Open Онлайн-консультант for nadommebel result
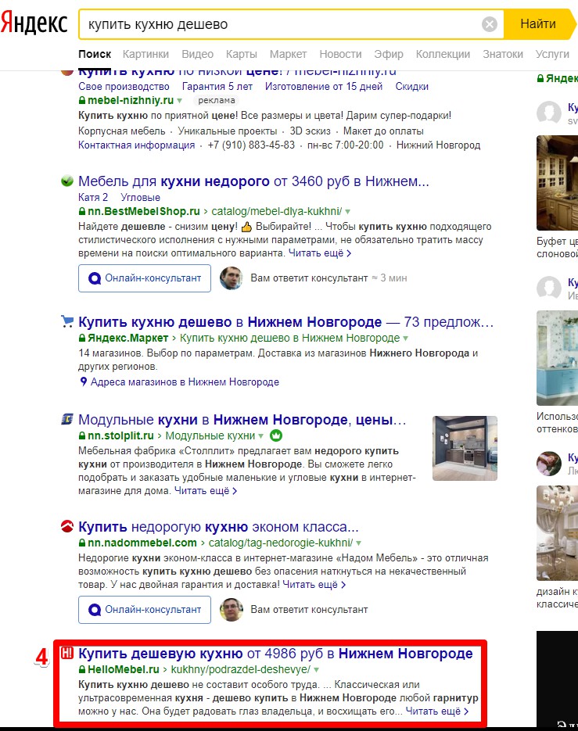The width and height of the screenshot is (578, 731). (145, 610)
